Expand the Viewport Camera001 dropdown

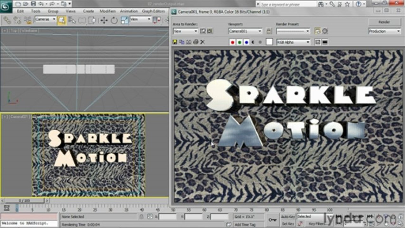245,31
